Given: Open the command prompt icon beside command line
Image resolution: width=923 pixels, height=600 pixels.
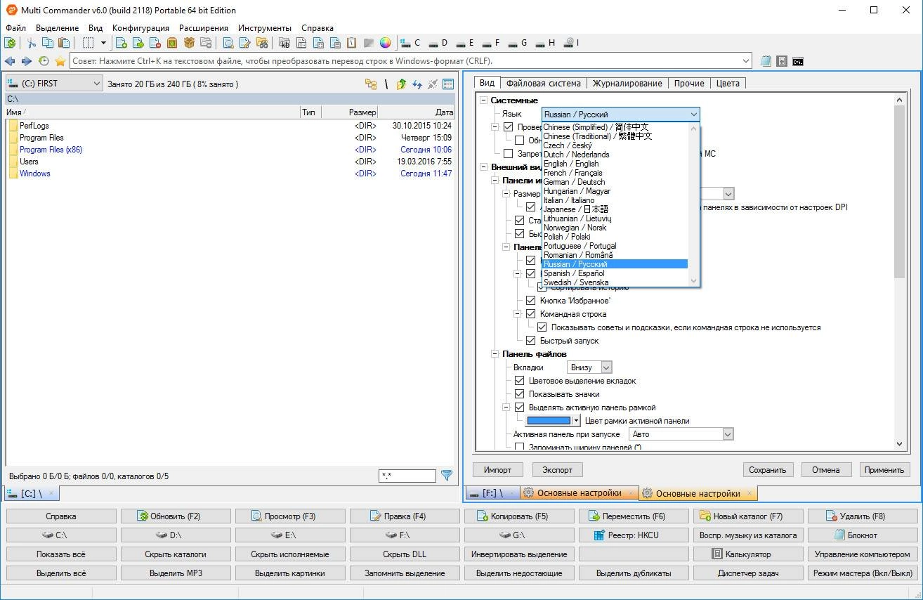Looking at the screenshot, I should [x=798, y=61].
